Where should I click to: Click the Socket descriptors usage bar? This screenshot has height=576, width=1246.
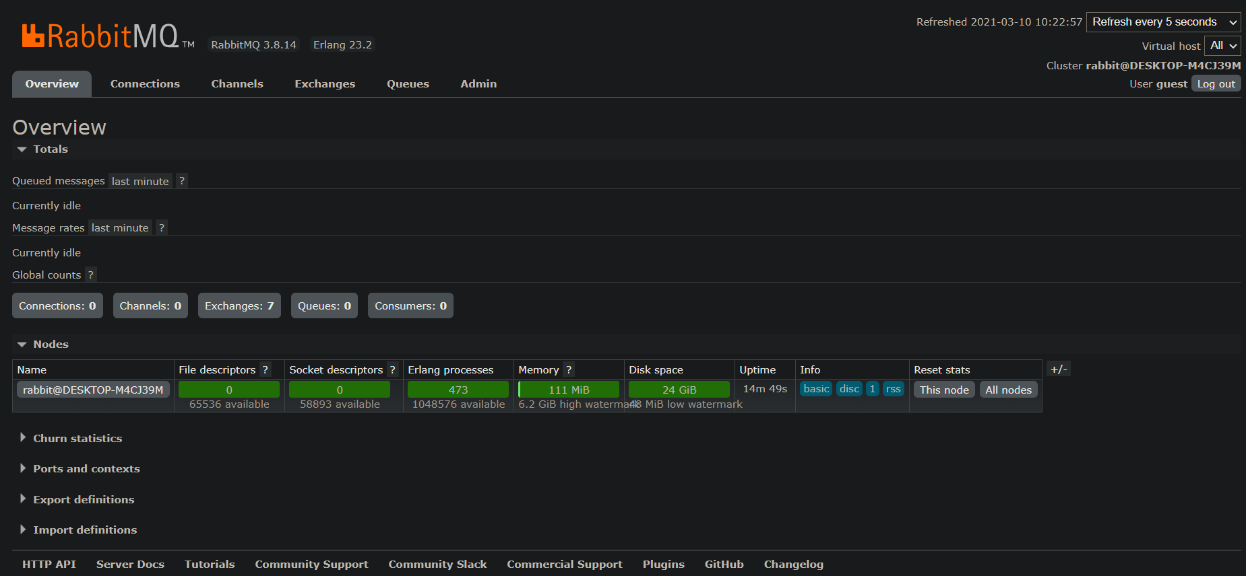[340, 390]
